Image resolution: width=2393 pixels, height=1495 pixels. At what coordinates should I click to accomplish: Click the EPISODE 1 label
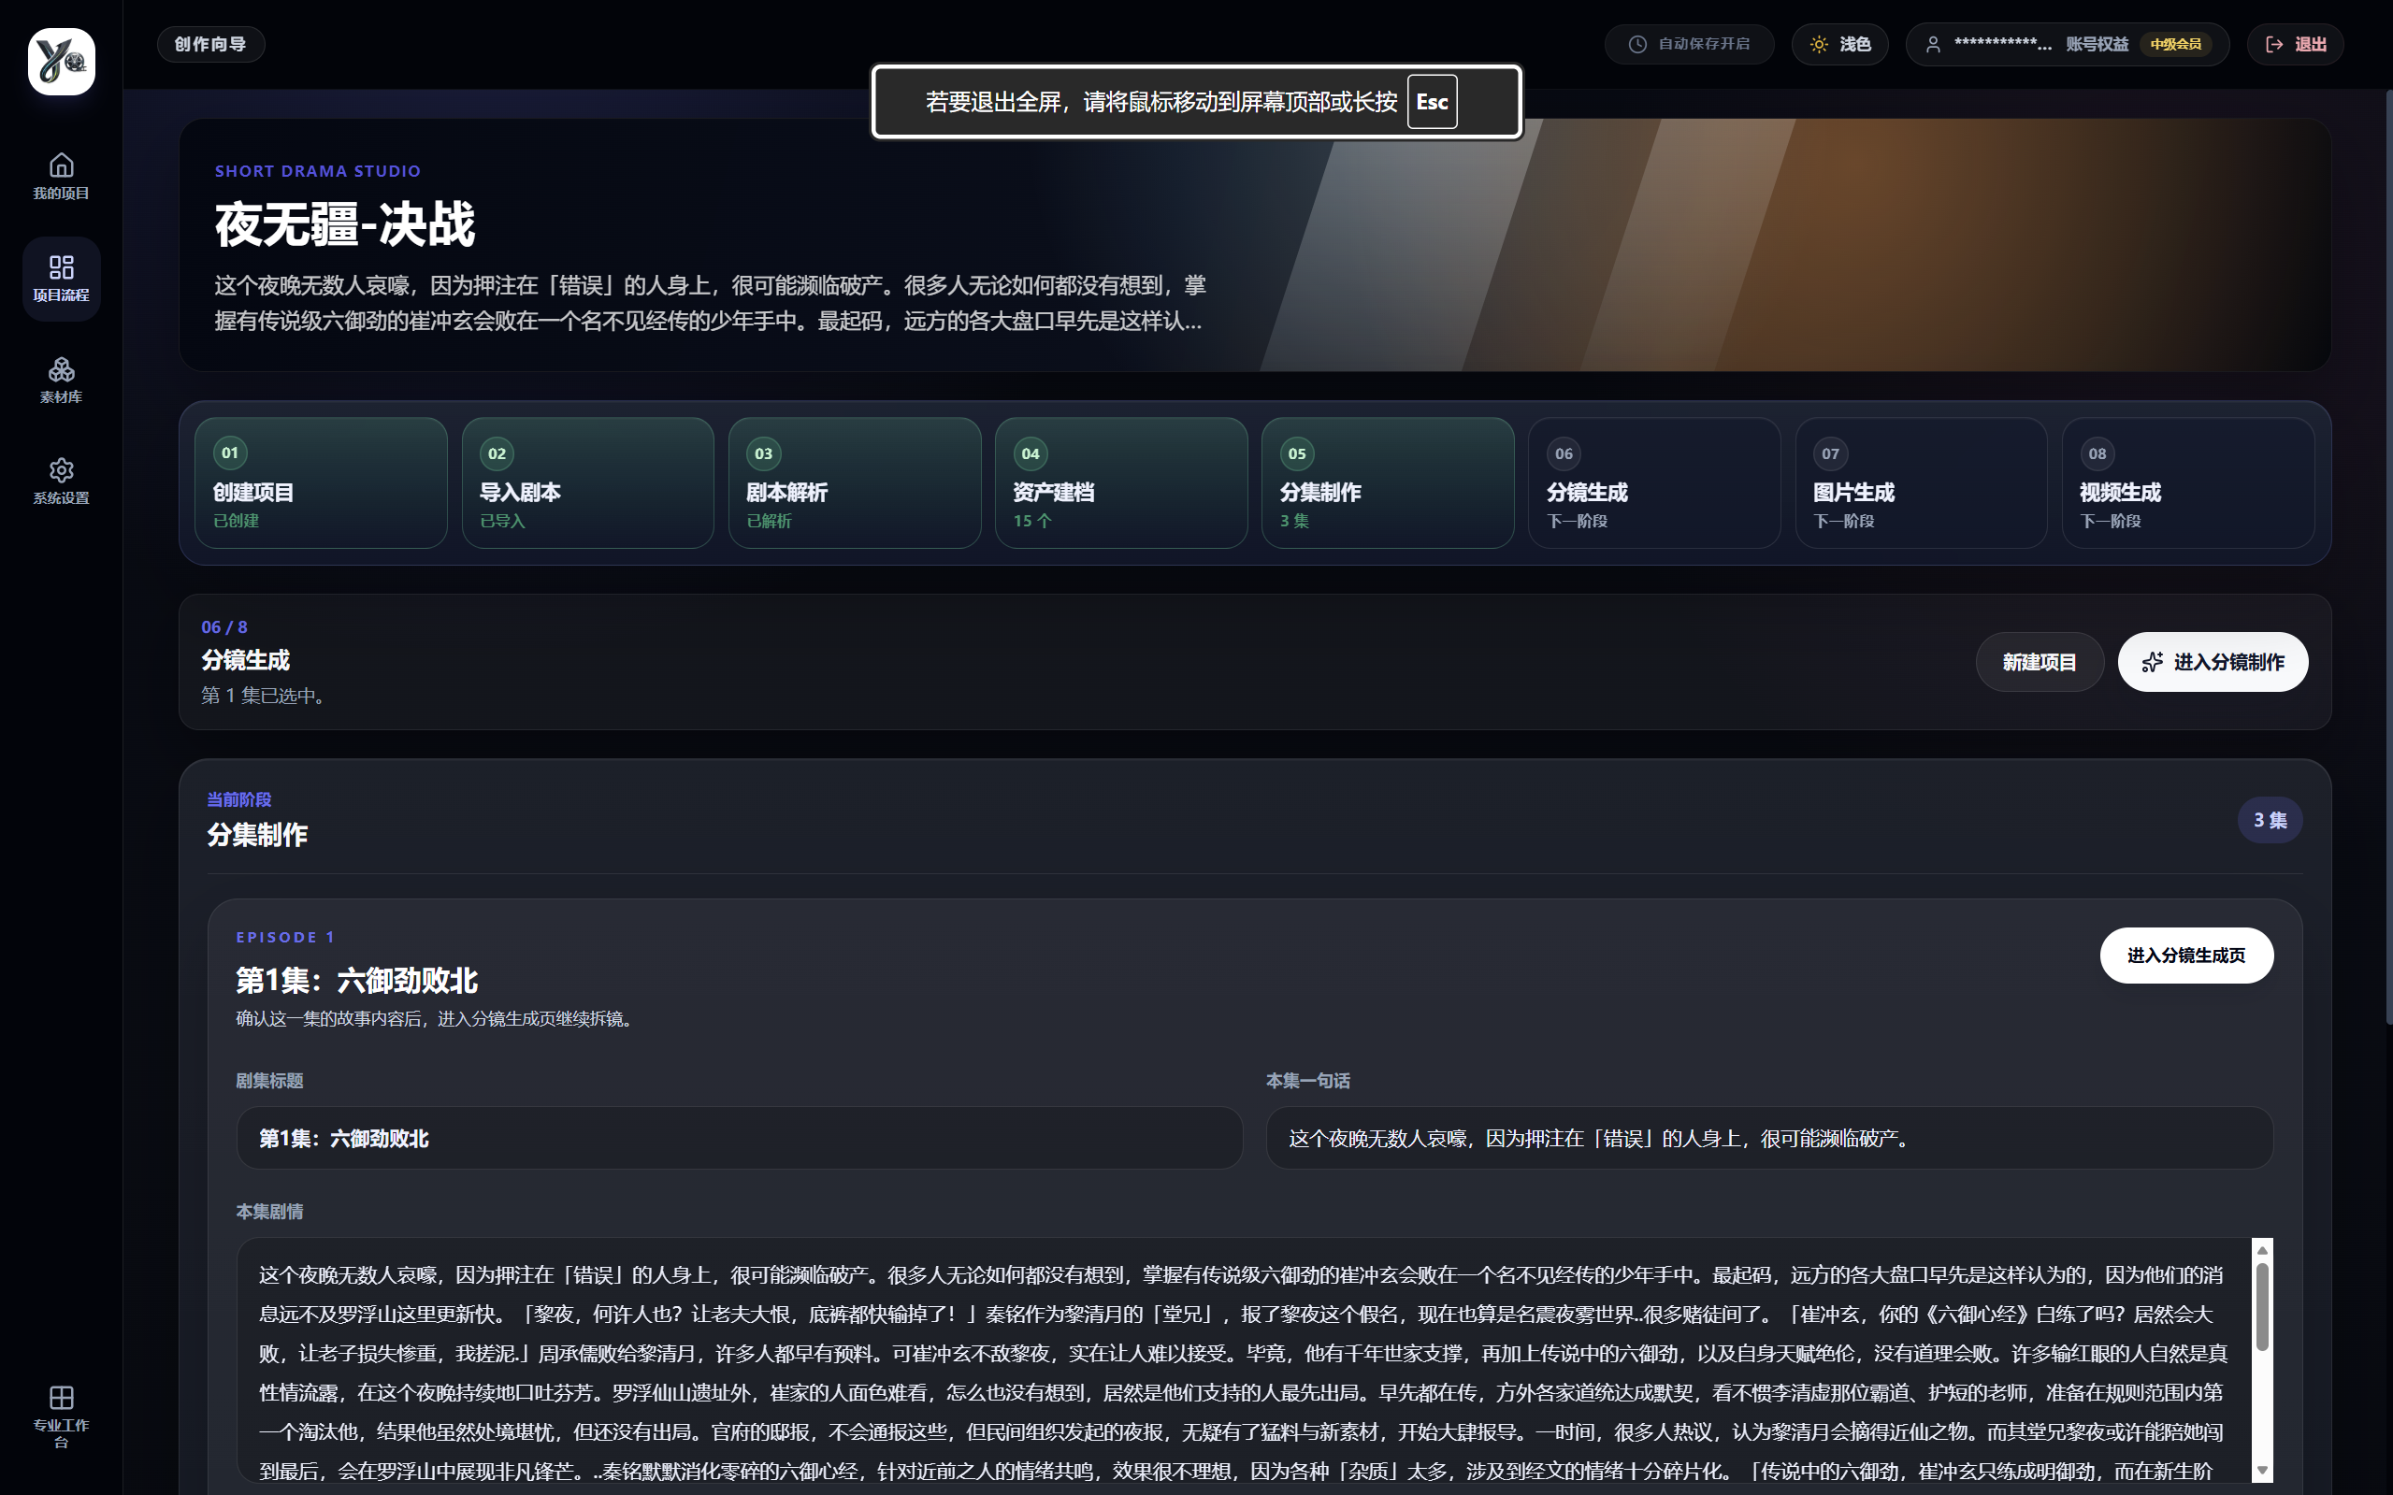(x=286, y=938)
